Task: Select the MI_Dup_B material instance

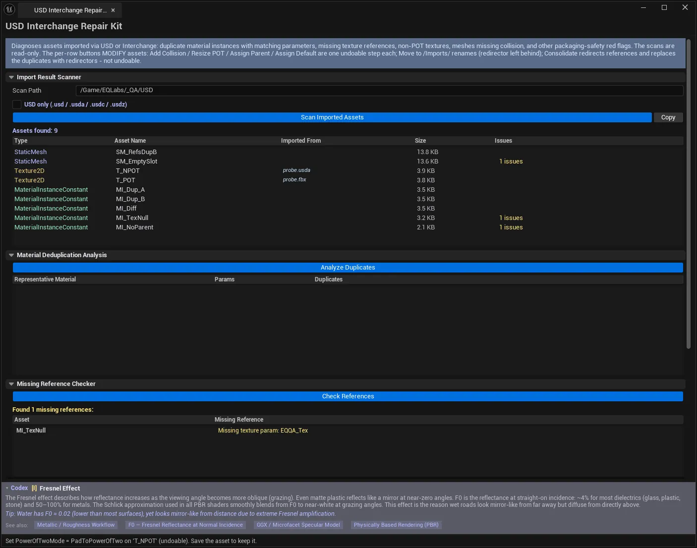Action: [x=348, y=199]
